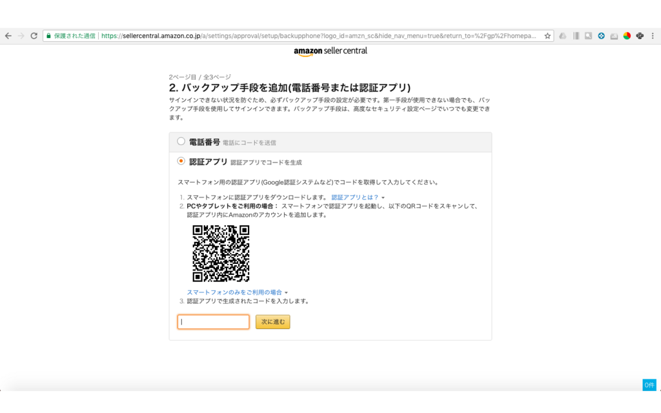
Task: Click the blue circular extension icon
Action: click(601, 36)
